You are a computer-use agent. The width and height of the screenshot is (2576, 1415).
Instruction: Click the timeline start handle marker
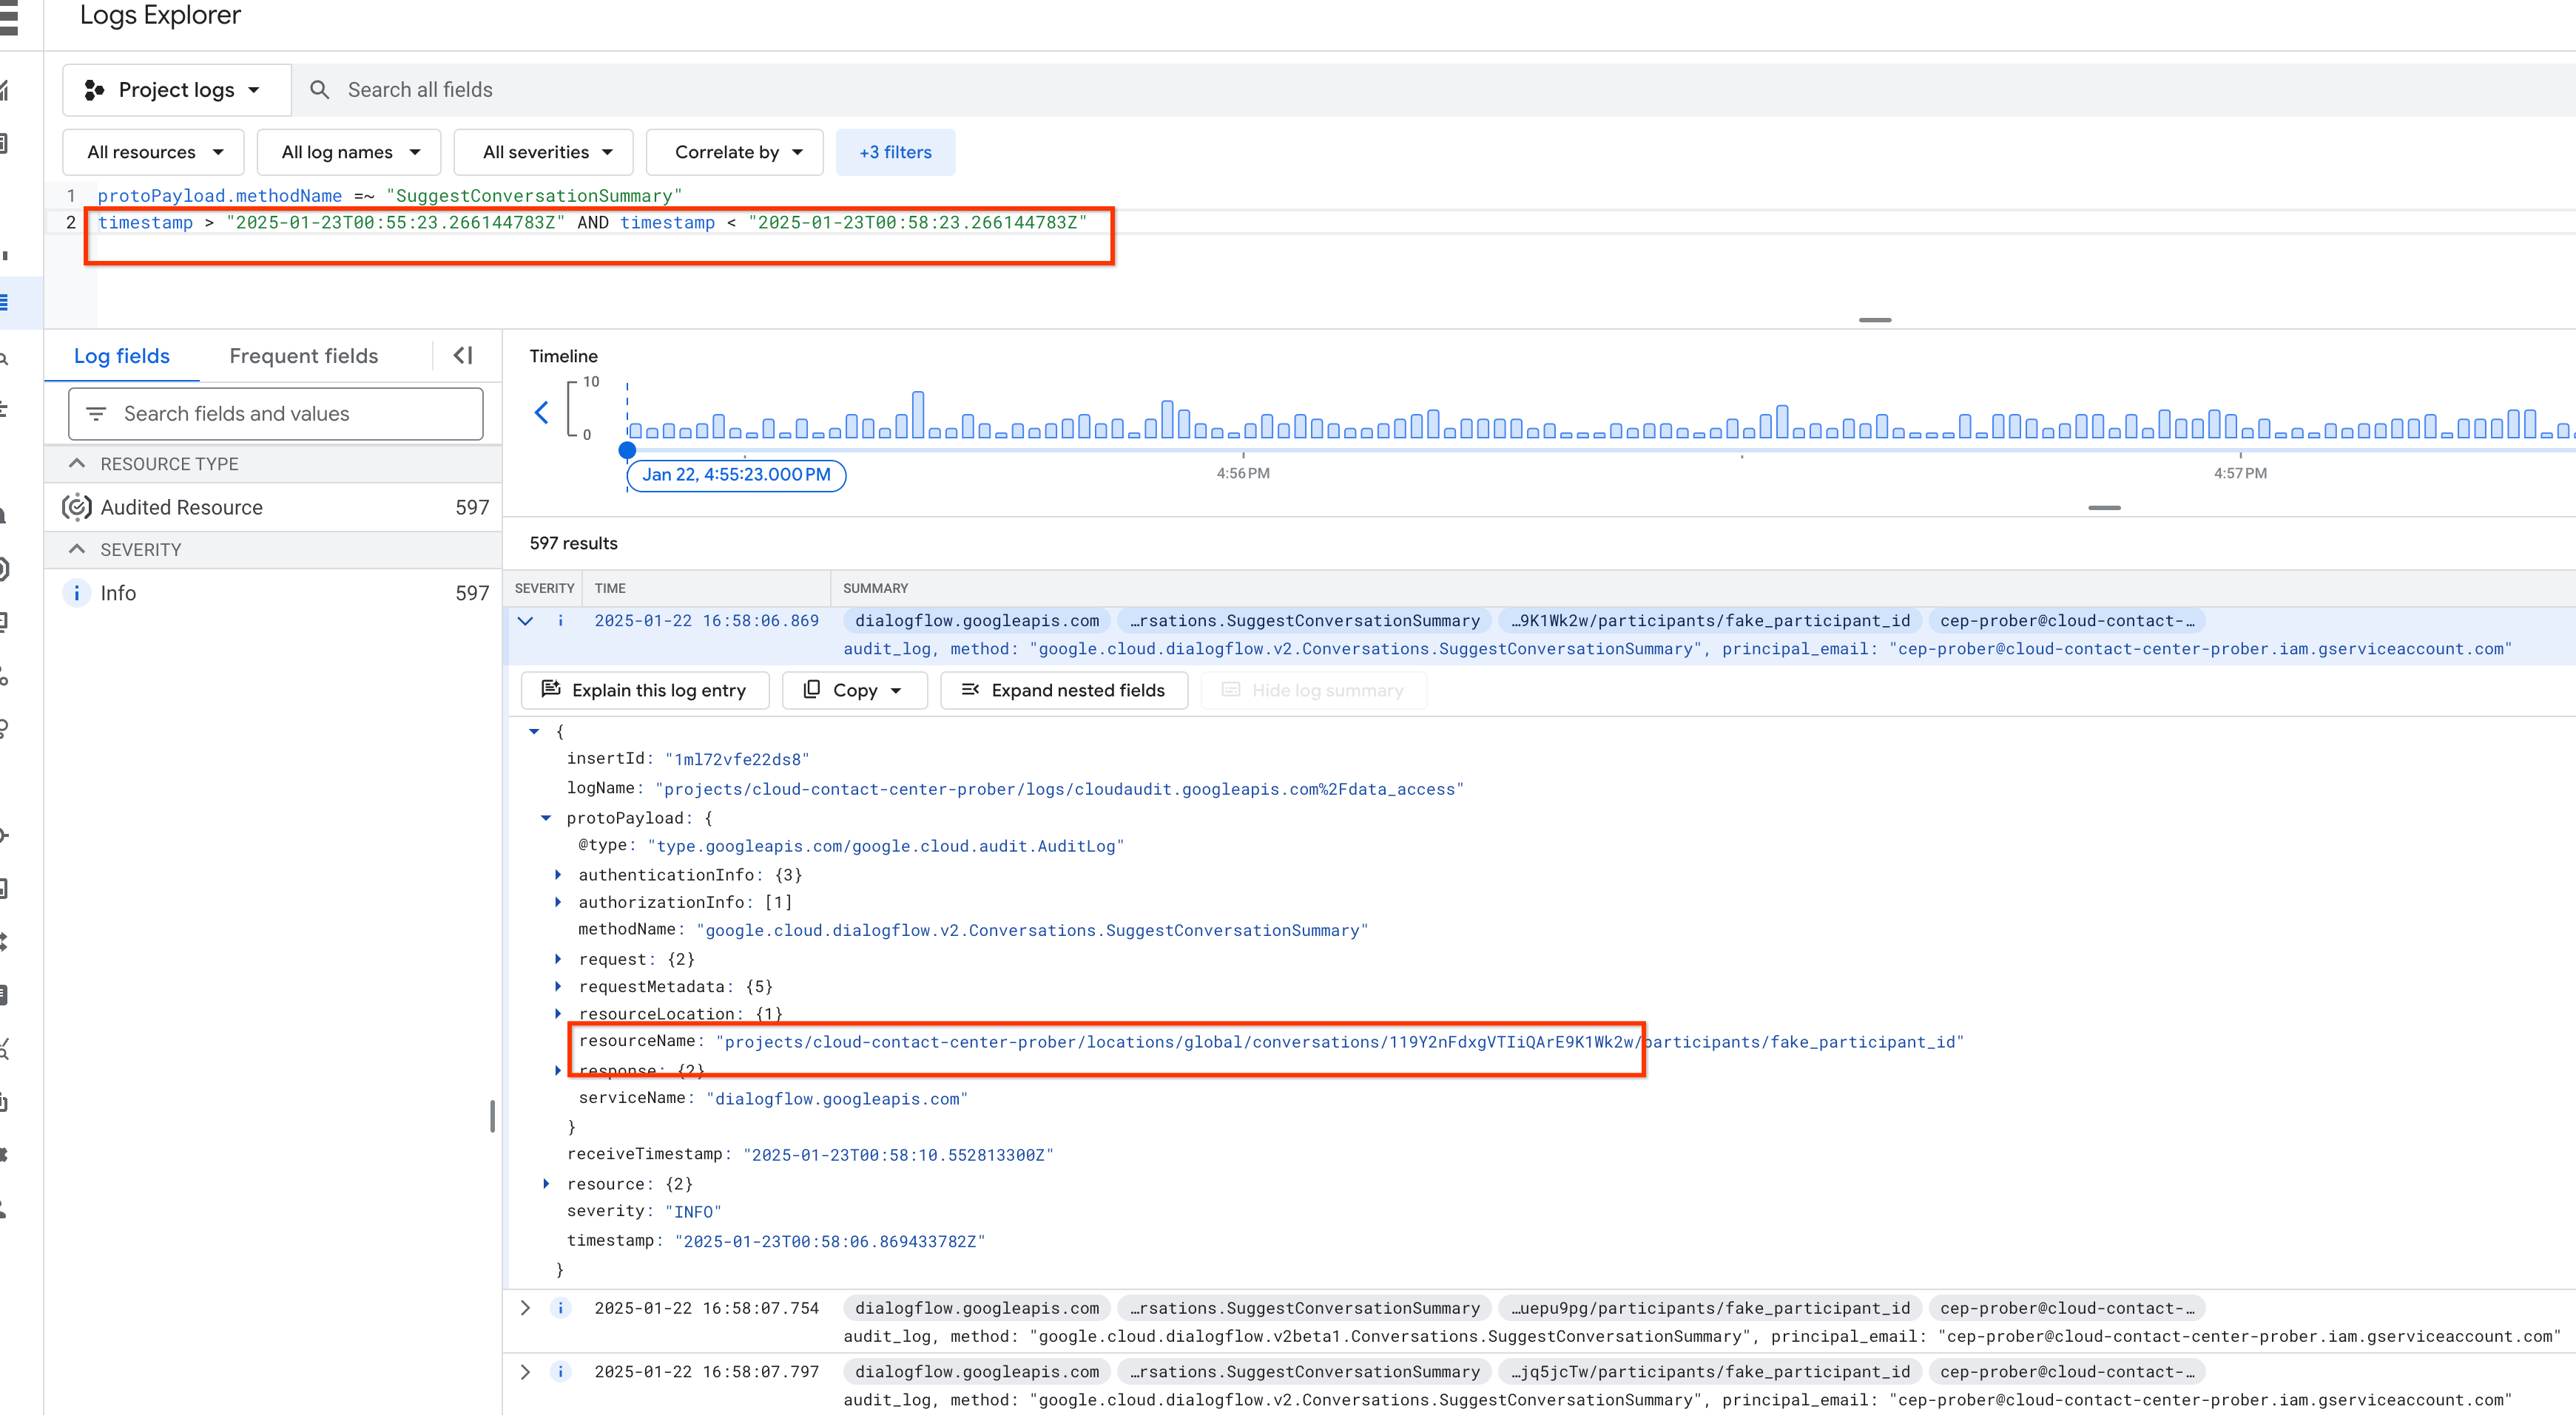[x=628, y=451]
